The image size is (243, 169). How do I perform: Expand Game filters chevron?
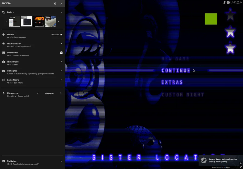pos(61,80)
